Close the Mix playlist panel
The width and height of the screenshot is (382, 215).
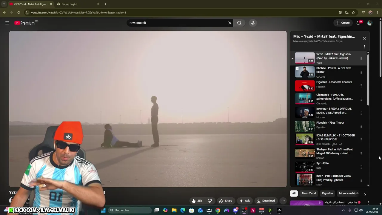coord(364,38)
